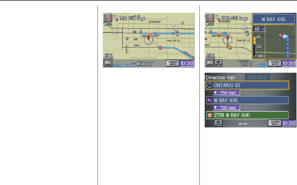Tap the red destination marker on 1.5mi map
Image resolution: width=297 pixels, height=185 pixels.
pyautogui.click(x=160, y=48)
